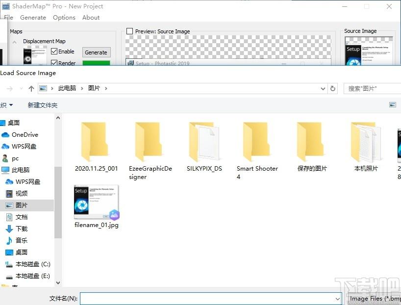Select the 保存的图片 folder icon
This screenshot has height=305, width=401.
click(310, 142)
